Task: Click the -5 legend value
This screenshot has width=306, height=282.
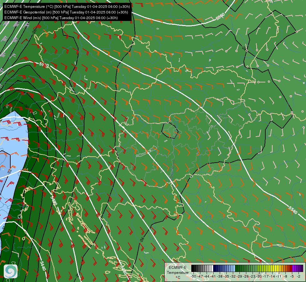Action: [292, 276]
